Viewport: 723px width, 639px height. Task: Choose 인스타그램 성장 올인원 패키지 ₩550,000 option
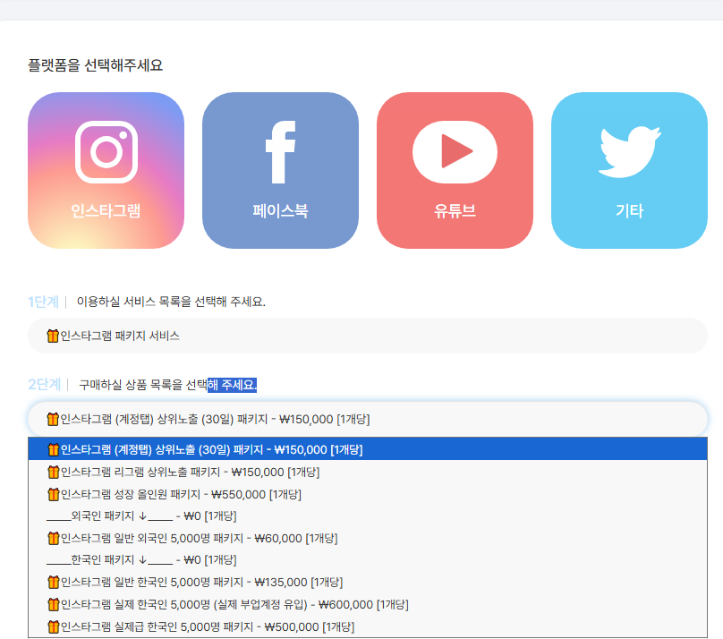coord(368,494)
